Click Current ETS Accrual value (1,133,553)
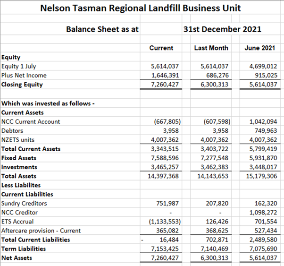Image resolution: width=284 pixels, height=266 pixels. pyautogui.click(x=165, y=222)
